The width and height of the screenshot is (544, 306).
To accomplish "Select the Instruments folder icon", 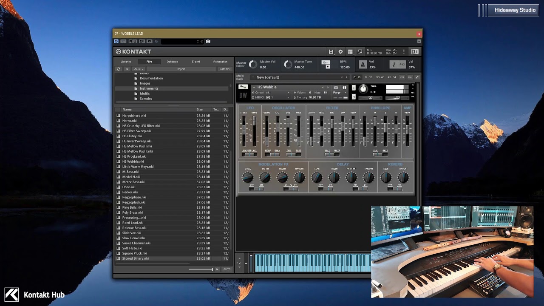I will (136, 88).
